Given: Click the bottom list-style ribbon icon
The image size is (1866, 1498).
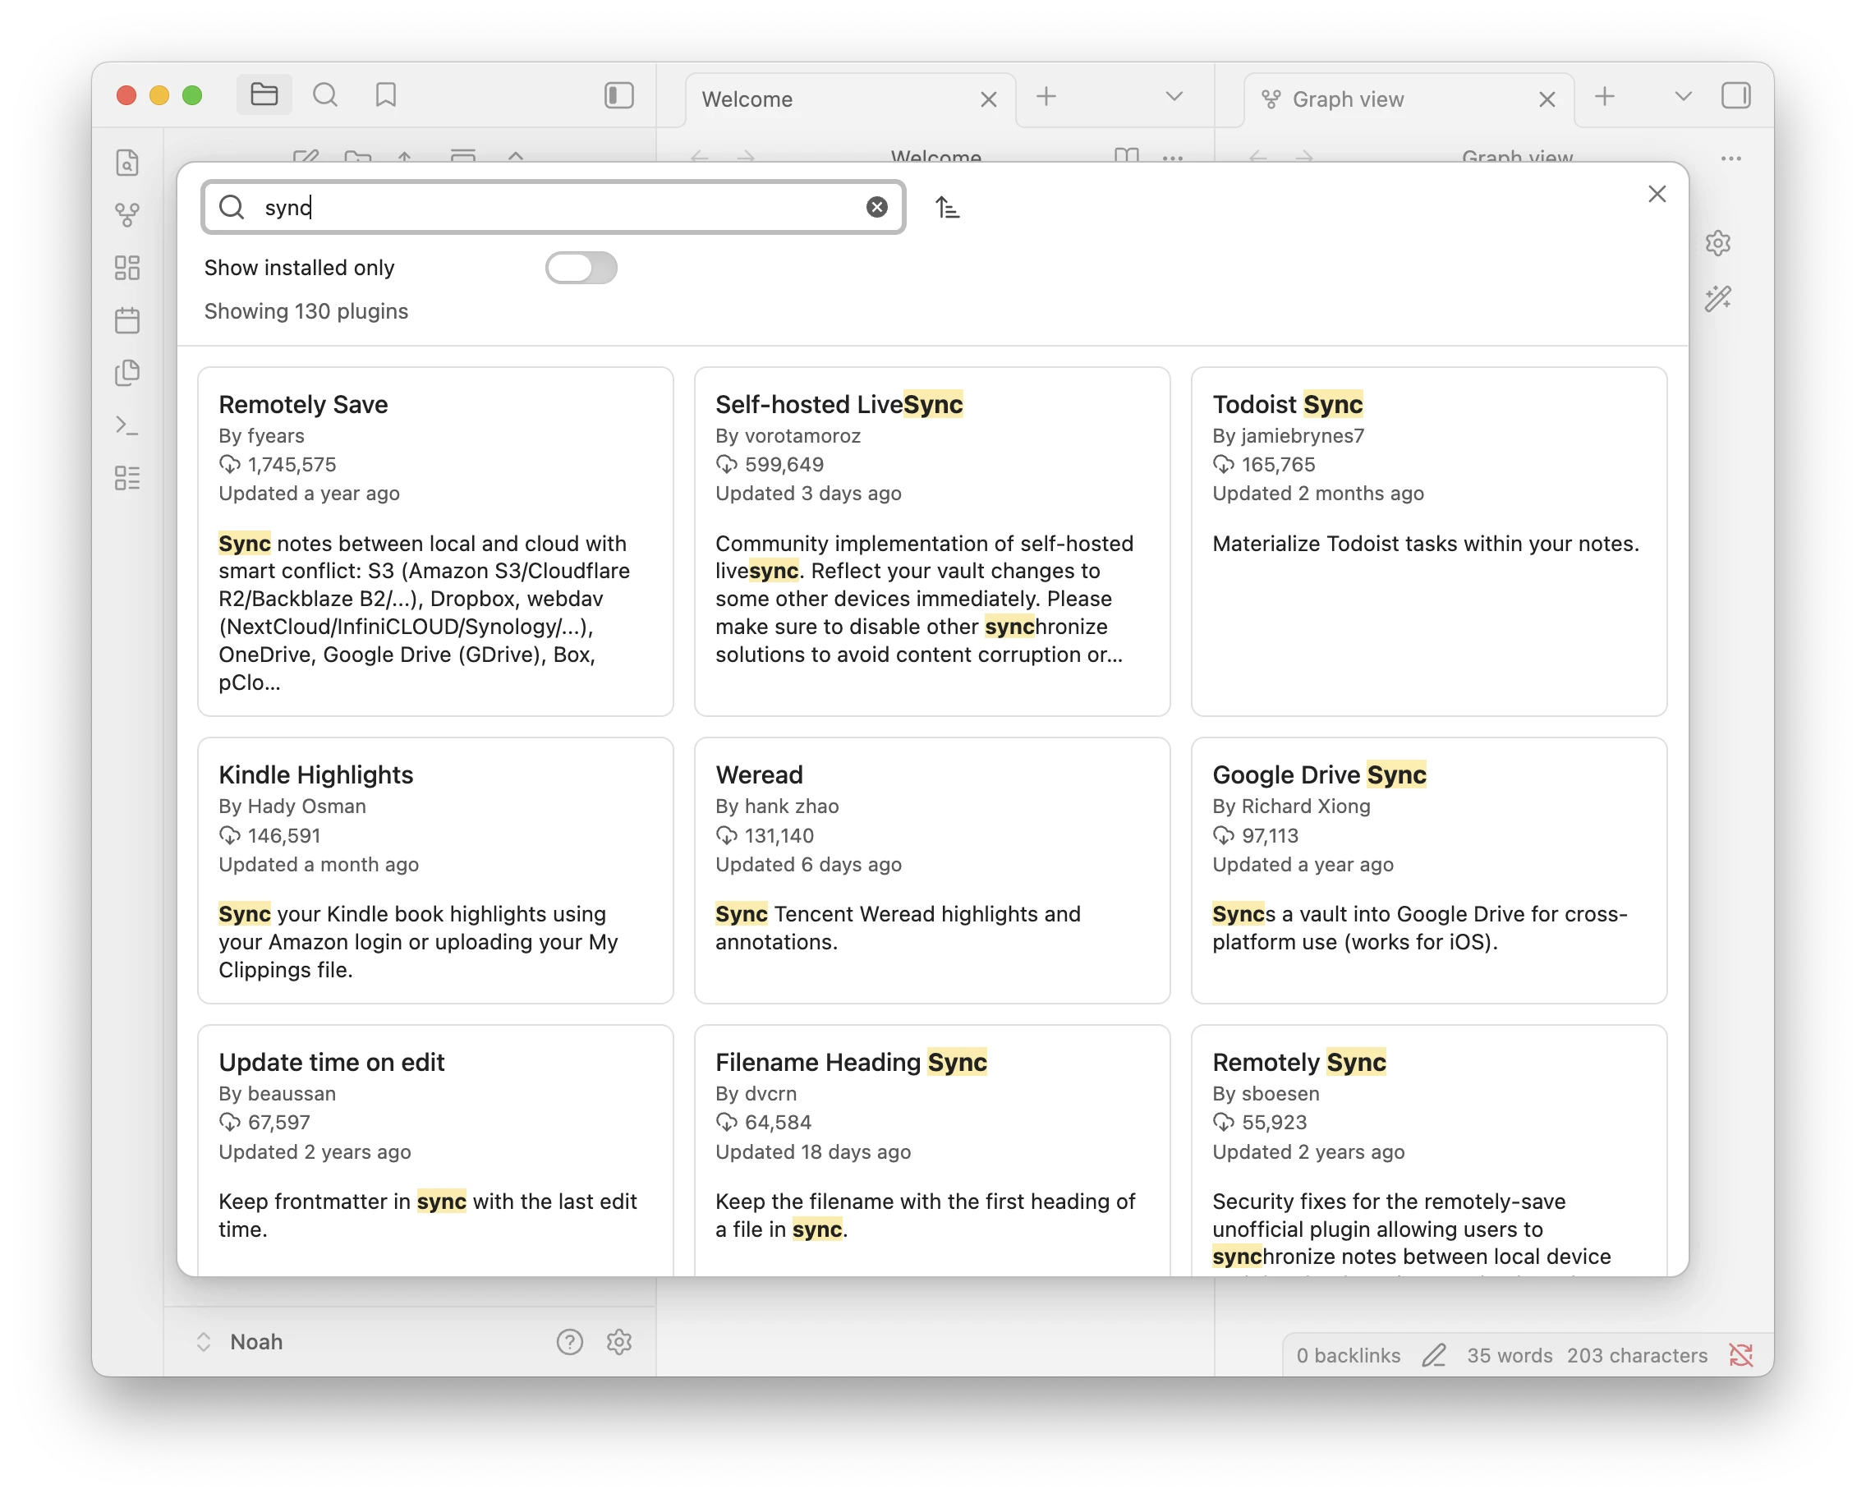Looking at the screenshot, I should click(127, 478).
